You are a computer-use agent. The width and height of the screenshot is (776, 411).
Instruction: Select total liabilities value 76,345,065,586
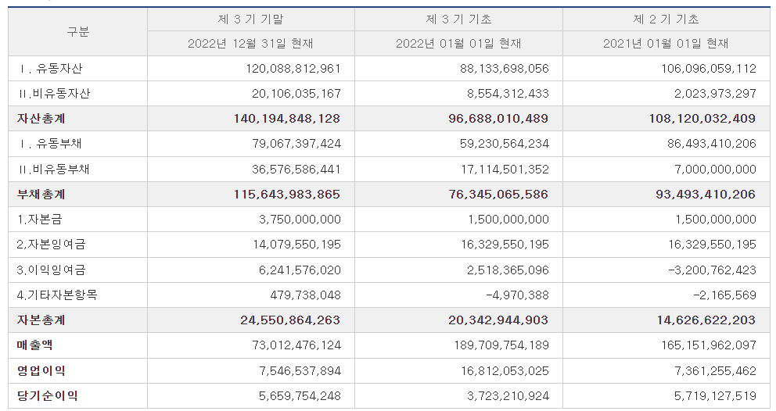[x=498, y=195]
